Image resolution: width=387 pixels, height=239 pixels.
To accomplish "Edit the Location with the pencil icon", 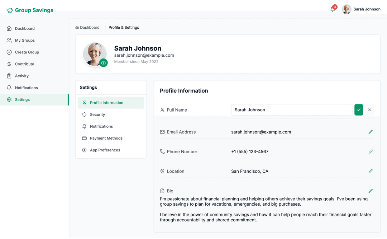I will (x=371, y=171).
